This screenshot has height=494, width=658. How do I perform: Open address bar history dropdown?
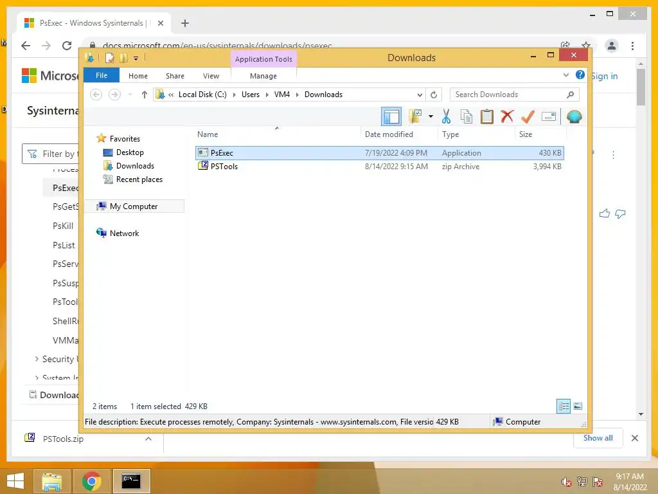[x=419, y=95]
